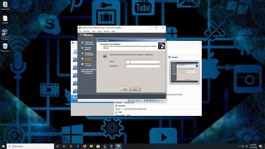Open the View menu
265x149 pixels.
click(x=94, y=31)
